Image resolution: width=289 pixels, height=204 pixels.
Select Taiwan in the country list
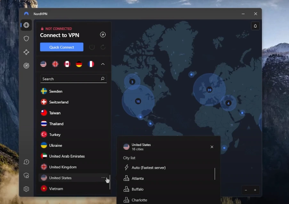73,113
